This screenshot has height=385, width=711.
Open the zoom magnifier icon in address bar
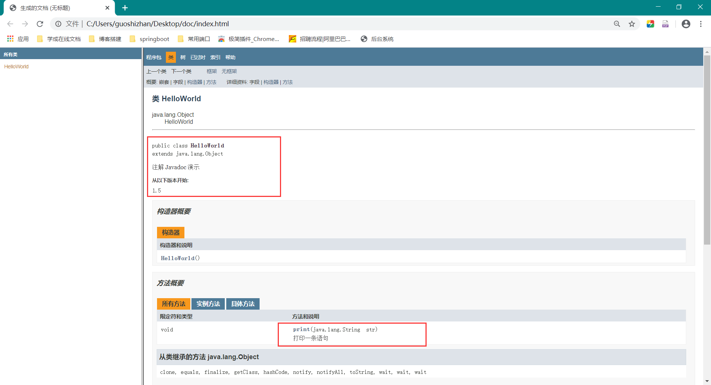coord(617,24)
